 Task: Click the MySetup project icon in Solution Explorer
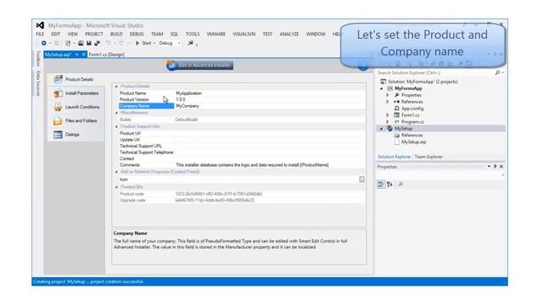coord(389,128)
